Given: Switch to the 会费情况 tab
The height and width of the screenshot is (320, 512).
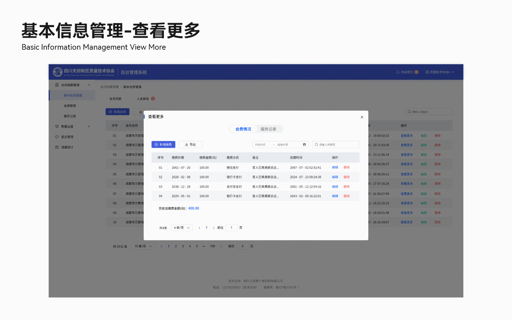Looking at the screenshot, I should pyautogui.click(x=243, y=129).
